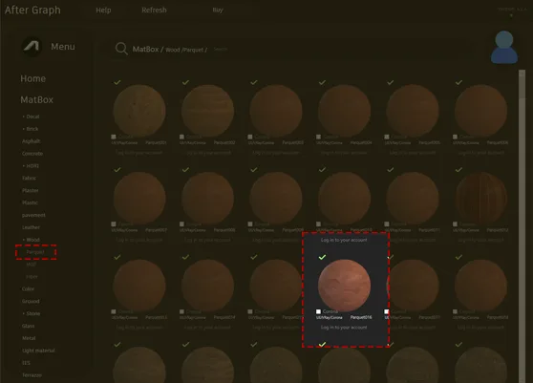Select the highlighted Parquet016 material sphere
The image size is (533, 383).
pyautogui.click(x=344, y=286)
